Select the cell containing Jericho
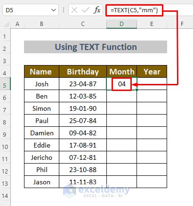The height and width of the screenshot is (206, 193). 41,157
